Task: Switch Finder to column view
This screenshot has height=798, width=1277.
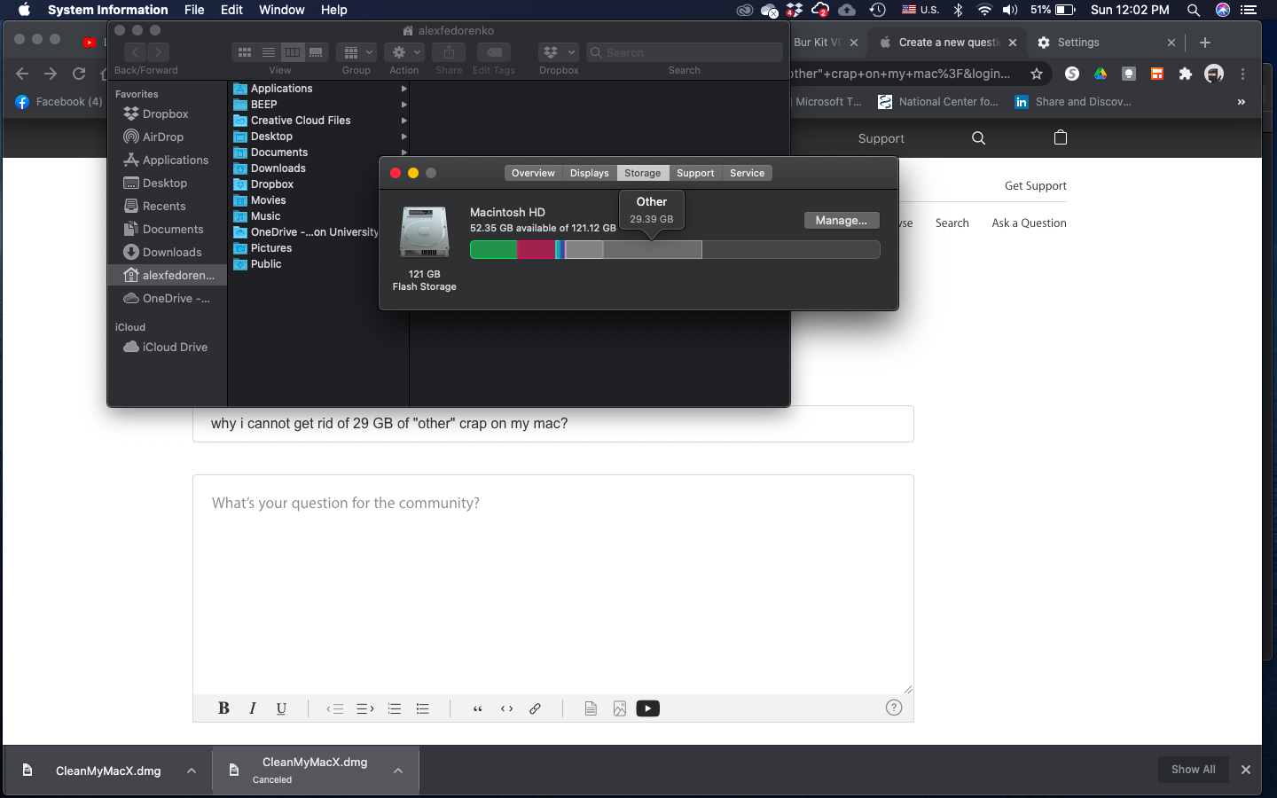Action: pos(293,52)
